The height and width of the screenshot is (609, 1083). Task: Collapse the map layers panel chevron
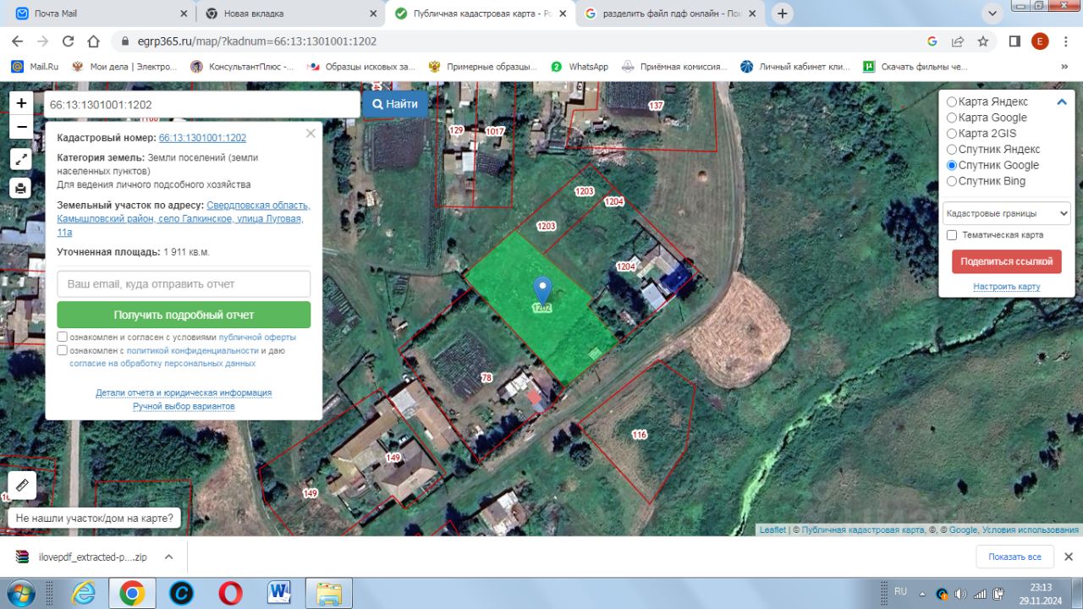point(1061,102)
